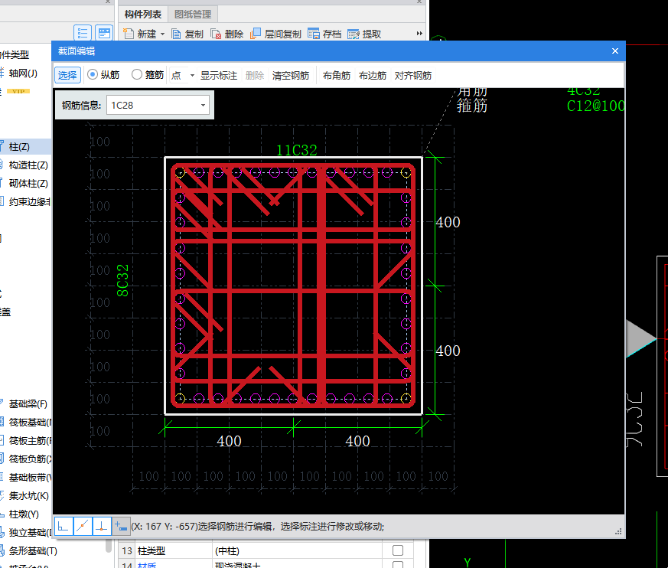Image resolution: width=668 pixels, height=568 pixels.
Task: Click the 选择 (Select) button
Action: pos(67,76)
